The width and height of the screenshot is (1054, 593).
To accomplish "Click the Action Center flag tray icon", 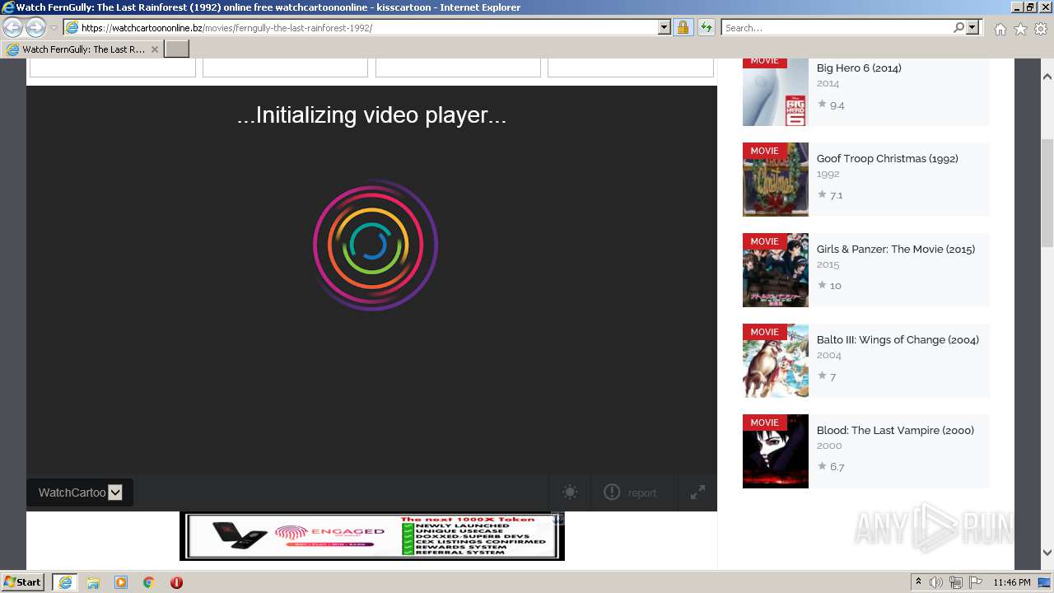I will tap(975, 582).
